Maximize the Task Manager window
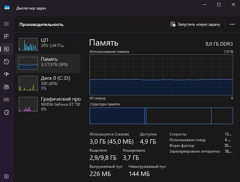 (x=219, y=5)
